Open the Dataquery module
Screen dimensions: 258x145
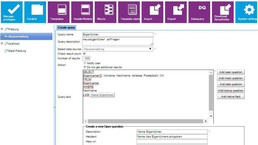coord(199,12)
